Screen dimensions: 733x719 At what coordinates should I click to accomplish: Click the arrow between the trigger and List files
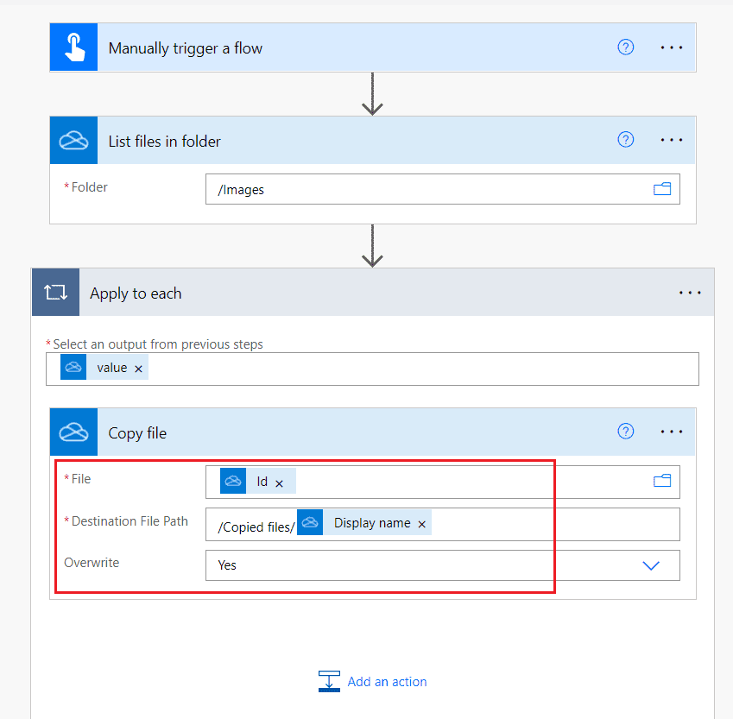pyautogui.click(x=372, y=94)
